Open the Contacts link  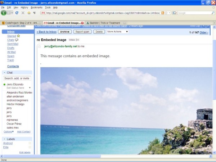click(x=13, y=66)
